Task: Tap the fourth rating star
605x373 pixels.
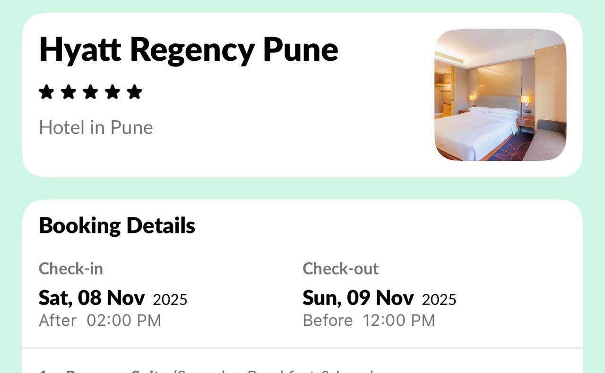Action: (112, 92)
